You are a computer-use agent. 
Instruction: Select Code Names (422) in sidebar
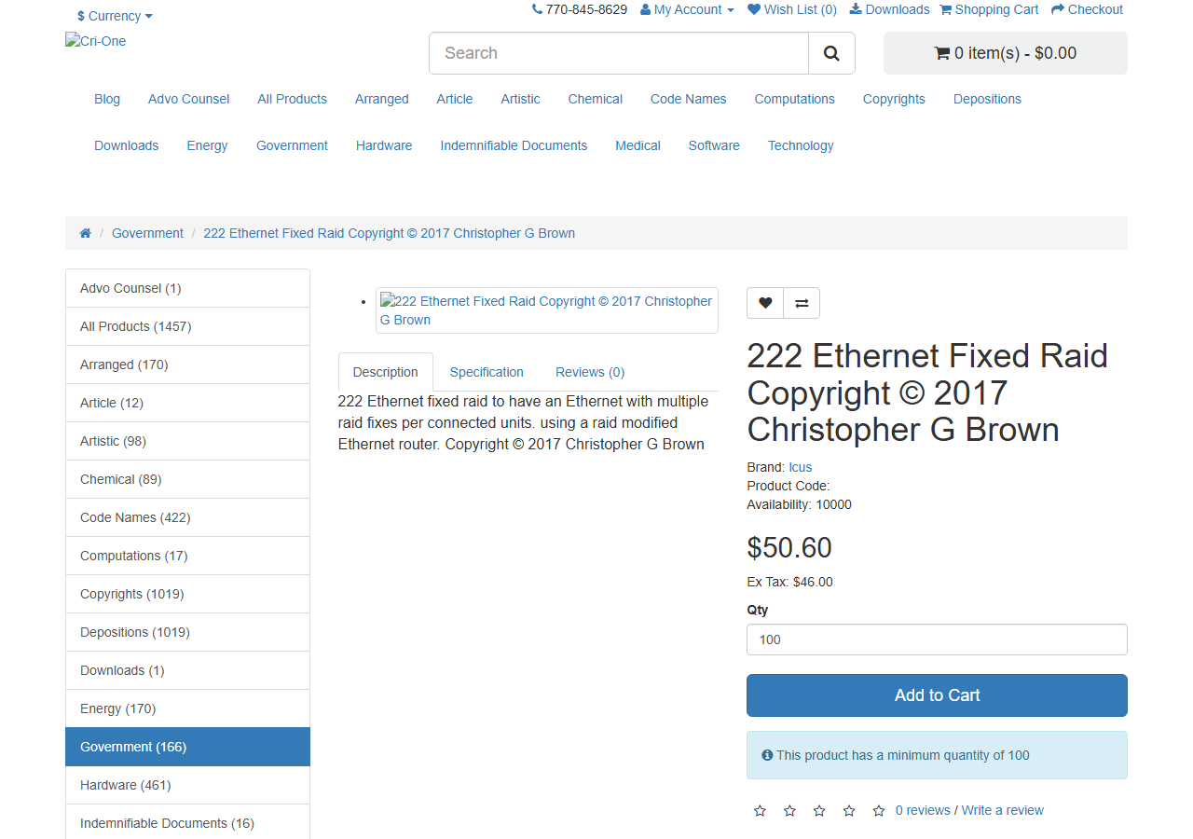(x=187, y=517)
